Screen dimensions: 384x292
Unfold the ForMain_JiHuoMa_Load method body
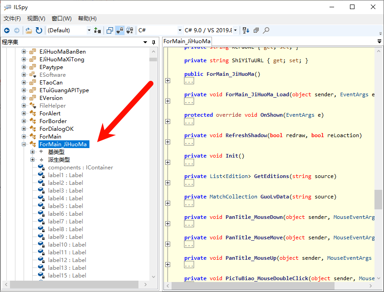[168, 101]
